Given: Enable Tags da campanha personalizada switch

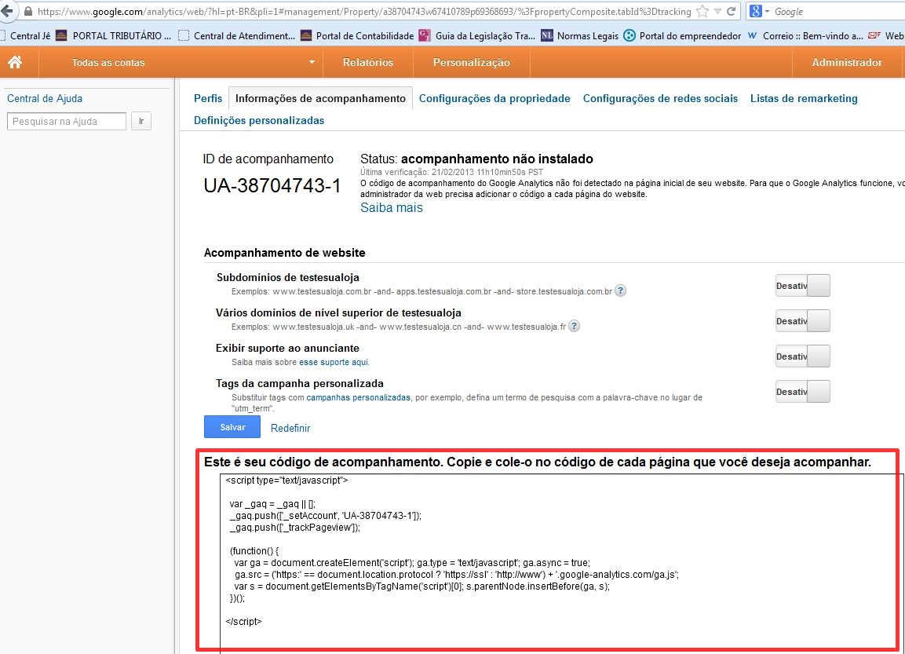Looking at the screenshot, I should click(803, 391).
